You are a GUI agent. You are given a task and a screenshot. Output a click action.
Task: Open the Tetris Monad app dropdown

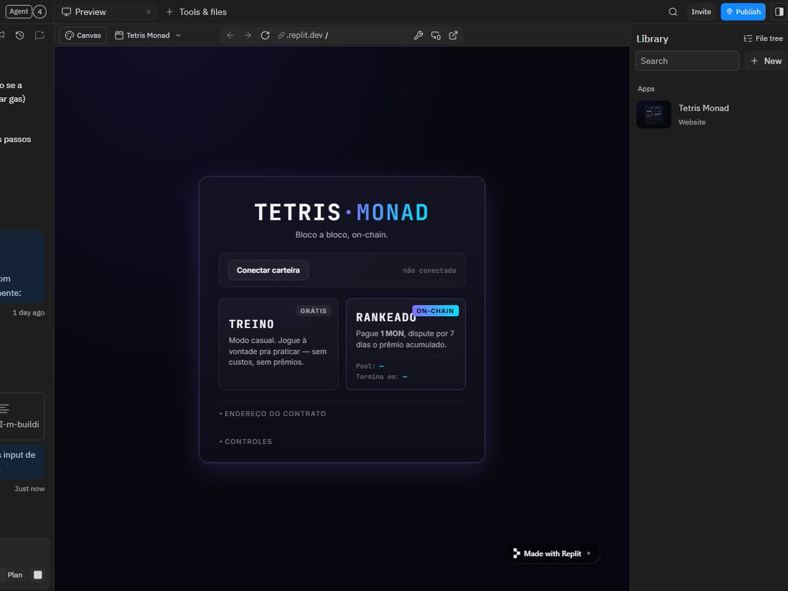pyautogui.click(x=148, y=35)
